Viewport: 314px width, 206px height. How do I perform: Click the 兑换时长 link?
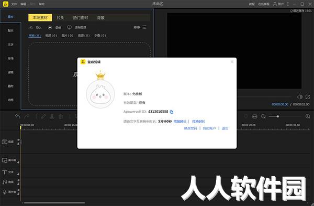click(198, 122)
